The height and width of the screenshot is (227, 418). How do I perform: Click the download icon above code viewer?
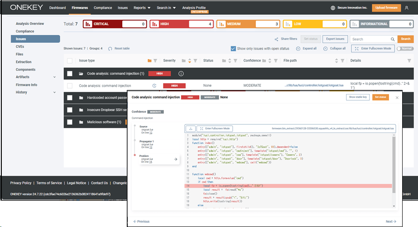click(191, 128)
